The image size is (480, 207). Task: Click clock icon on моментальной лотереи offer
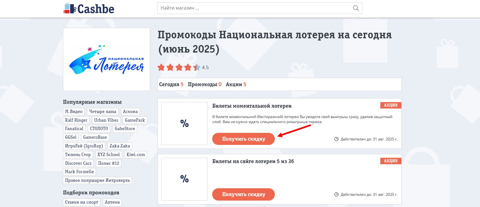(336, 139)
